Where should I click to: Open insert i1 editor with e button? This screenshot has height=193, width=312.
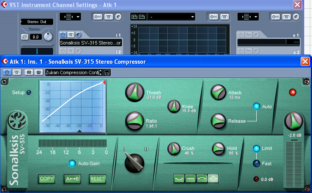pos(78,34)
